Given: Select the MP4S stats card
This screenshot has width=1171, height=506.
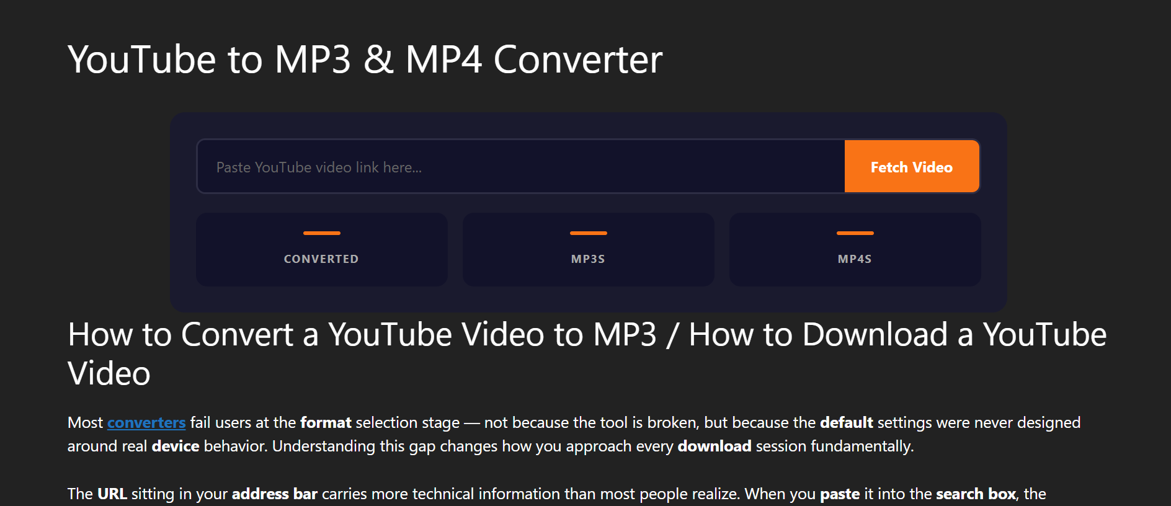Looking at the screenshot, I should tap(855, 250).
